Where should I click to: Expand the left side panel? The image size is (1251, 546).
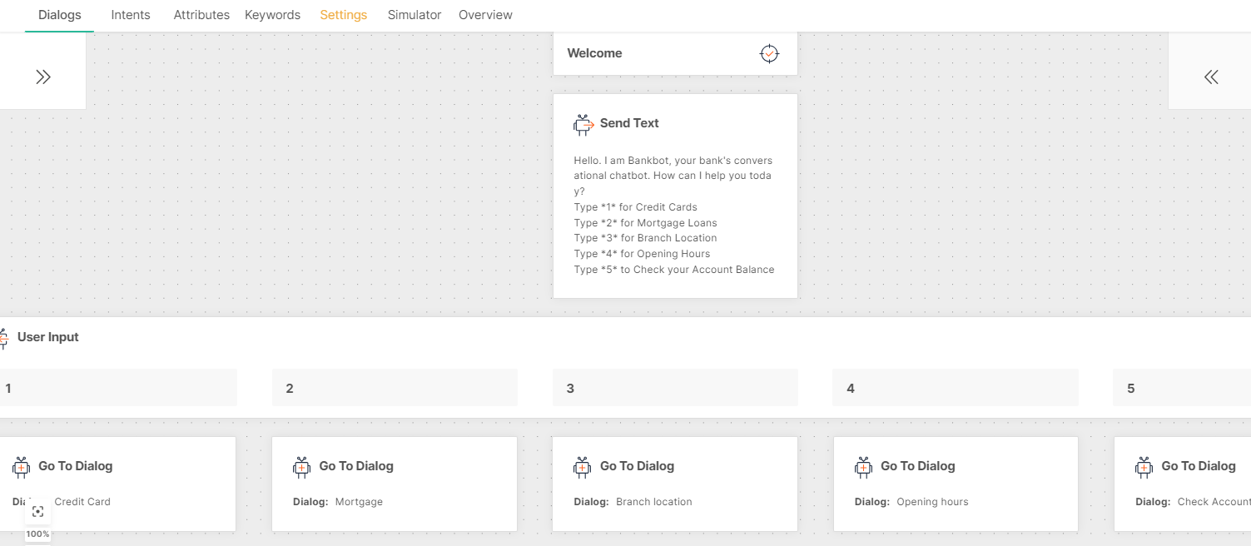(x=43, y=77)
